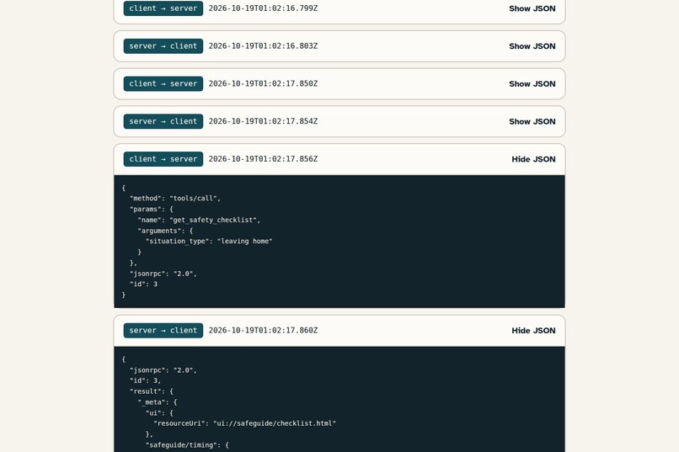Click the client → server badge at 01:02:16.799Z
Image resolution: width=679 pixels, height=452 pixels.
click(163, 8)
